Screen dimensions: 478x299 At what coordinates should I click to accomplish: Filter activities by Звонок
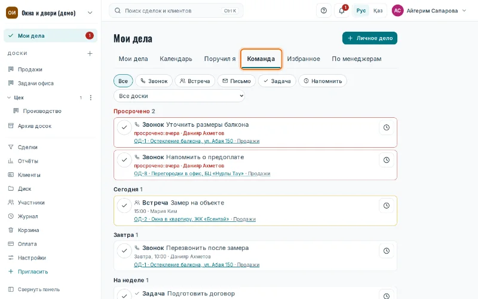click(x=154, y=81)
